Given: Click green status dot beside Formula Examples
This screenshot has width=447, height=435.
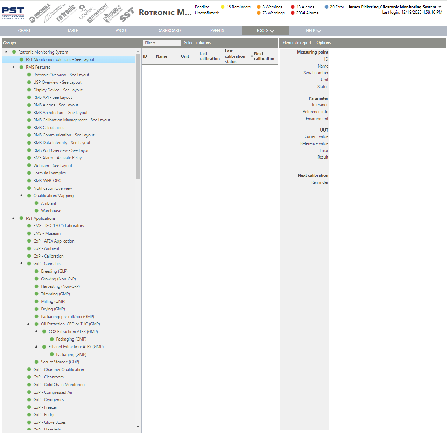Looking at the screenshot, I should click(x=29, y=173).
